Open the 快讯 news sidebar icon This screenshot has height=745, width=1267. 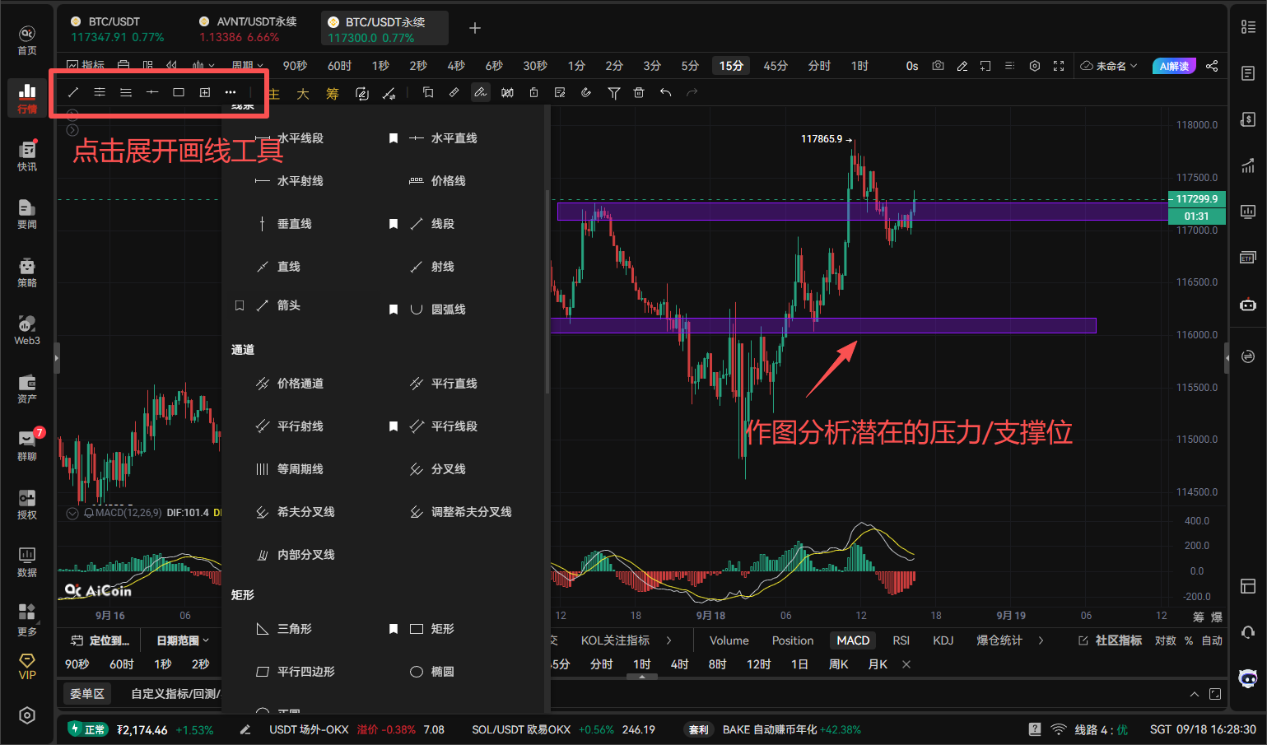(x=27, y=156)
